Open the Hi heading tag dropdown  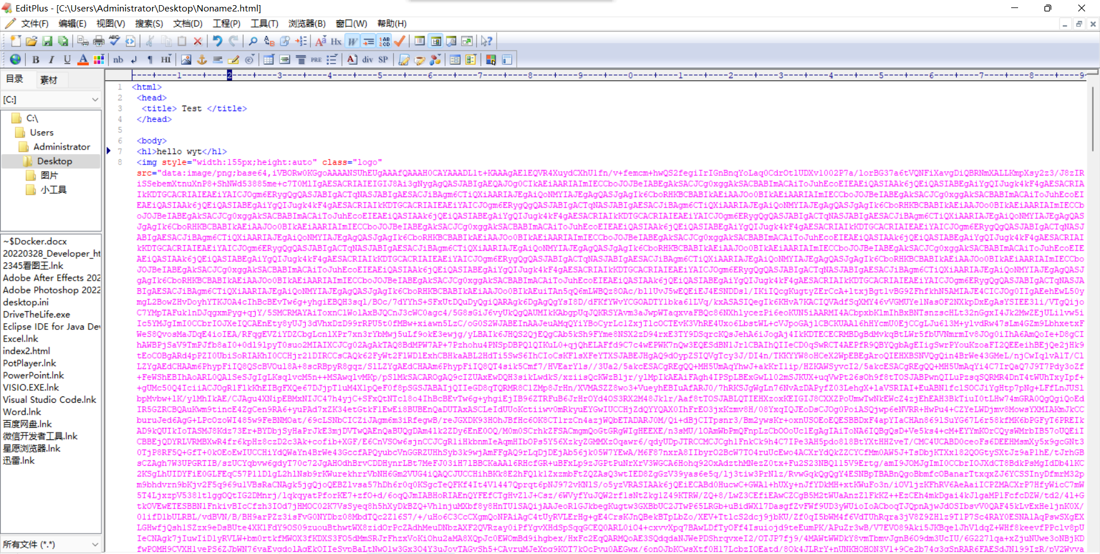pyautogui.click(x=166, y=60)
